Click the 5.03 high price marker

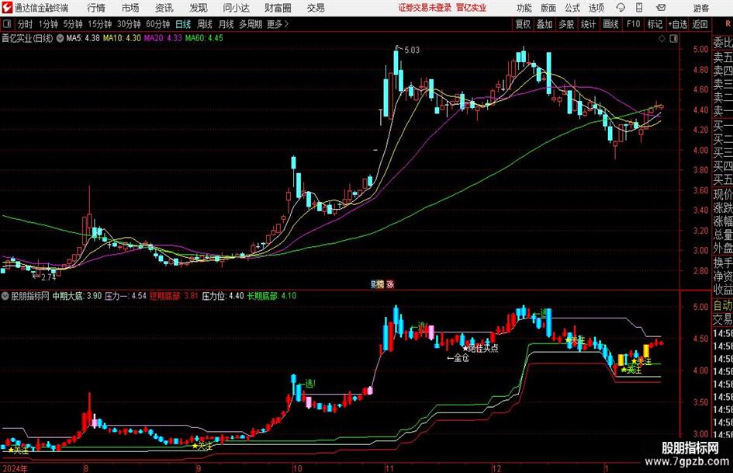[411, 50]
